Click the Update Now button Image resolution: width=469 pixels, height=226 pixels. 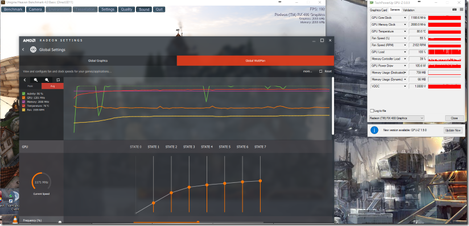point(453,131)
